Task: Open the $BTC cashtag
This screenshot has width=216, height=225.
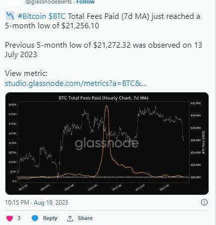Action: (57, 16)
